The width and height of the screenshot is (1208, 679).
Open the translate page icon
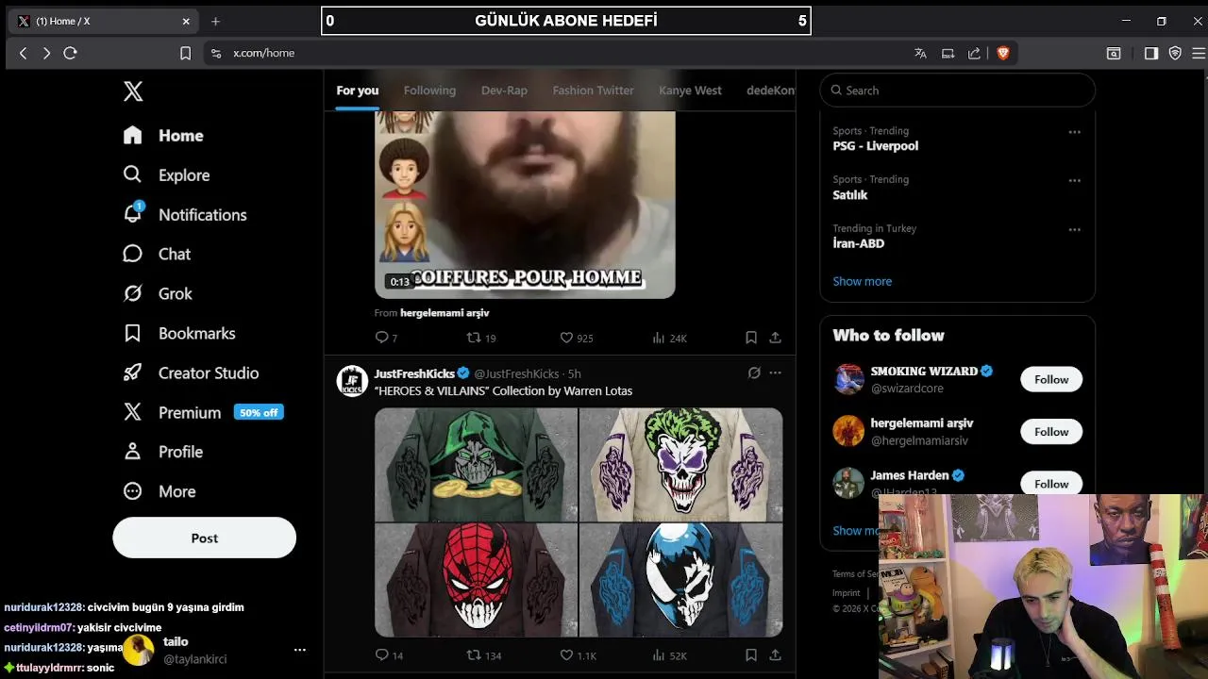point(920,54)
